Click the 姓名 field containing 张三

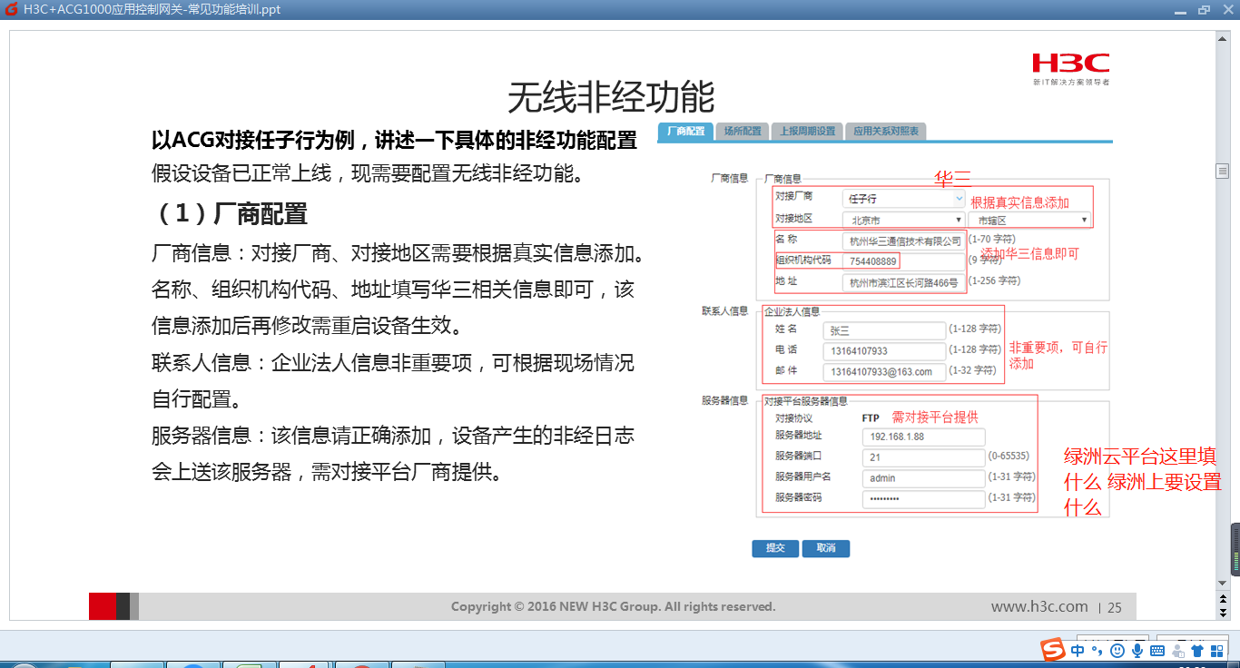point(884,330)
